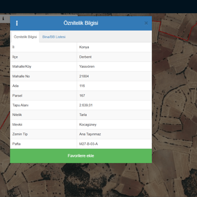Select the Öznitelik Bilgisi tab
Image resolution: width=197 pixels, height=197 pixels.
[x=25, y=37]
